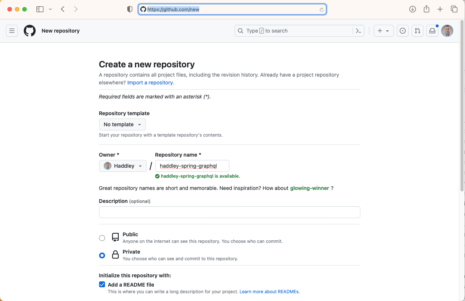Open the Pull requests icon
465x301 pixels.
pyautogui.click(x=417, y=31)
